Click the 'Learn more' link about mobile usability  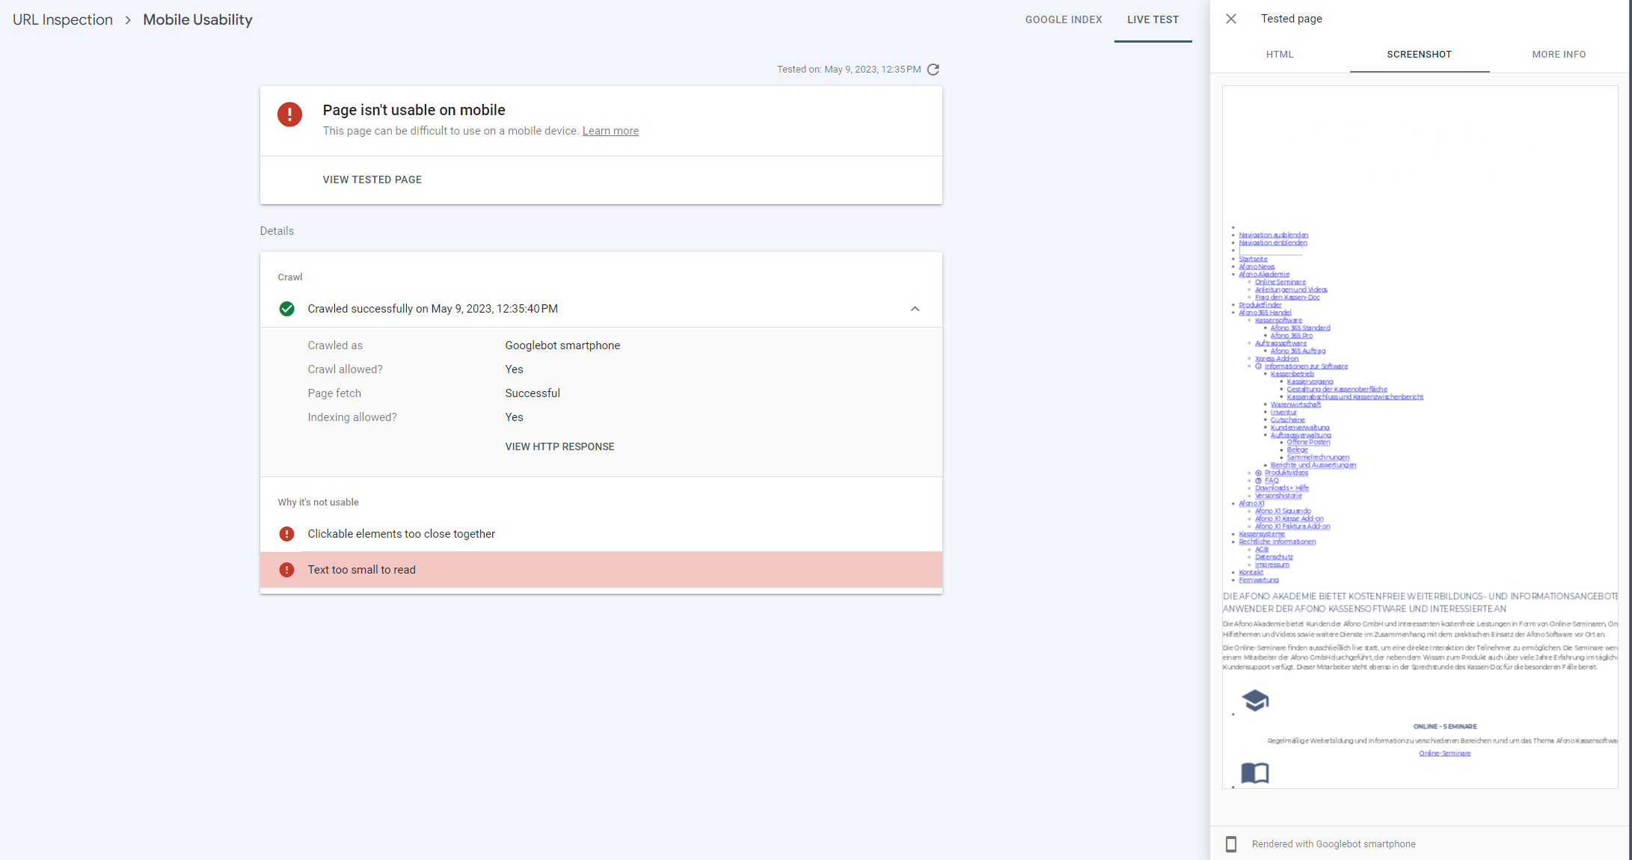pos(610,131)
